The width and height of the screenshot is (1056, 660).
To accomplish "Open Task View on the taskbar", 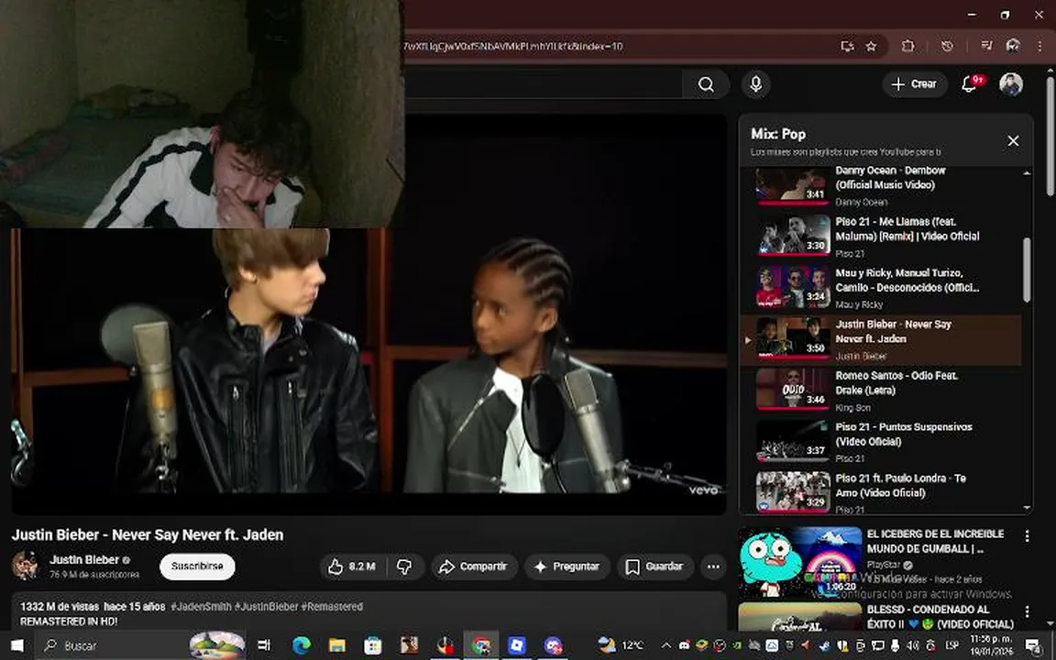I will pos(264,645).
